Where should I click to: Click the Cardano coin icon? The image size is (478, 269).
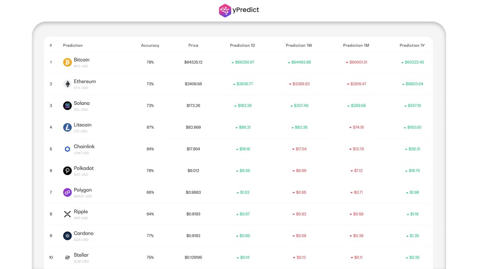[x=67, y=235]
